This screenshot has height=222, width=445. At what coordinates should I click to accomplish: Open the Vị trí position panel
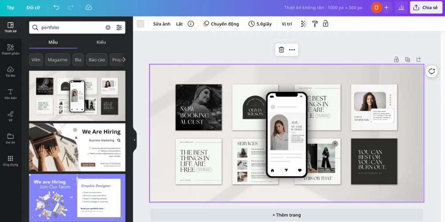[287, 24]
